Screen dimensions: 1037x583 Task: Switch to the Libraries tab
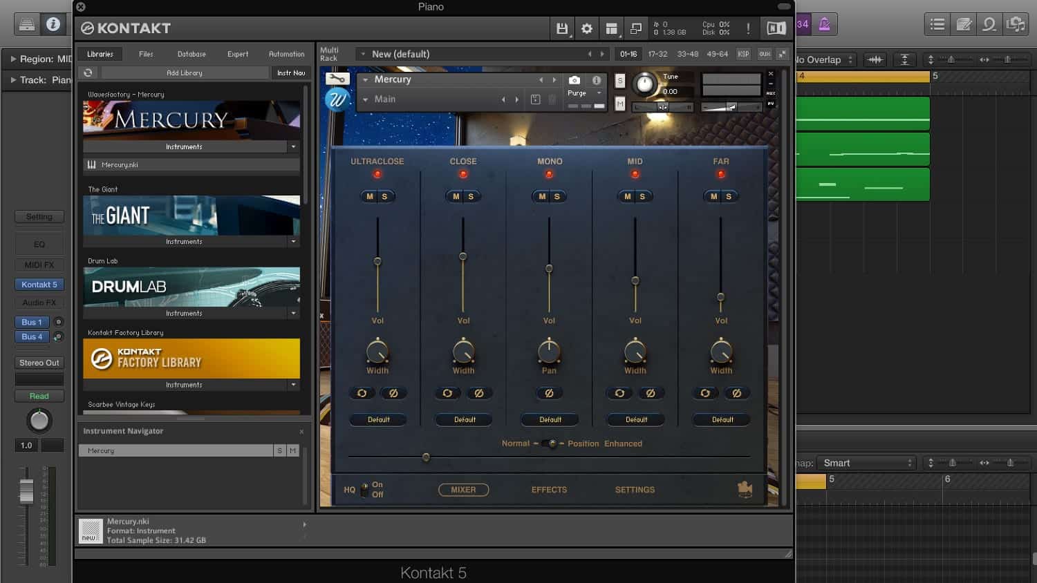(x=100, y=54)
